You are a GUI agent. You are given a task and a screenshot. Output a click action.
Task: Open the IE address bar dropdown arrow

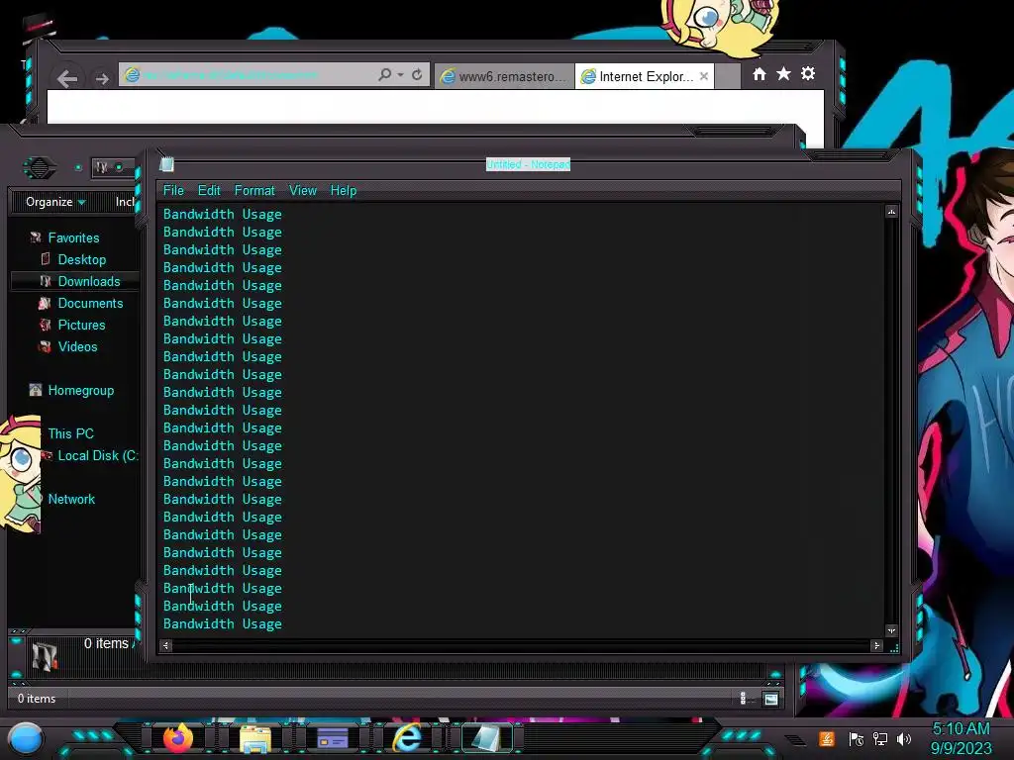[x=400, y=75]
